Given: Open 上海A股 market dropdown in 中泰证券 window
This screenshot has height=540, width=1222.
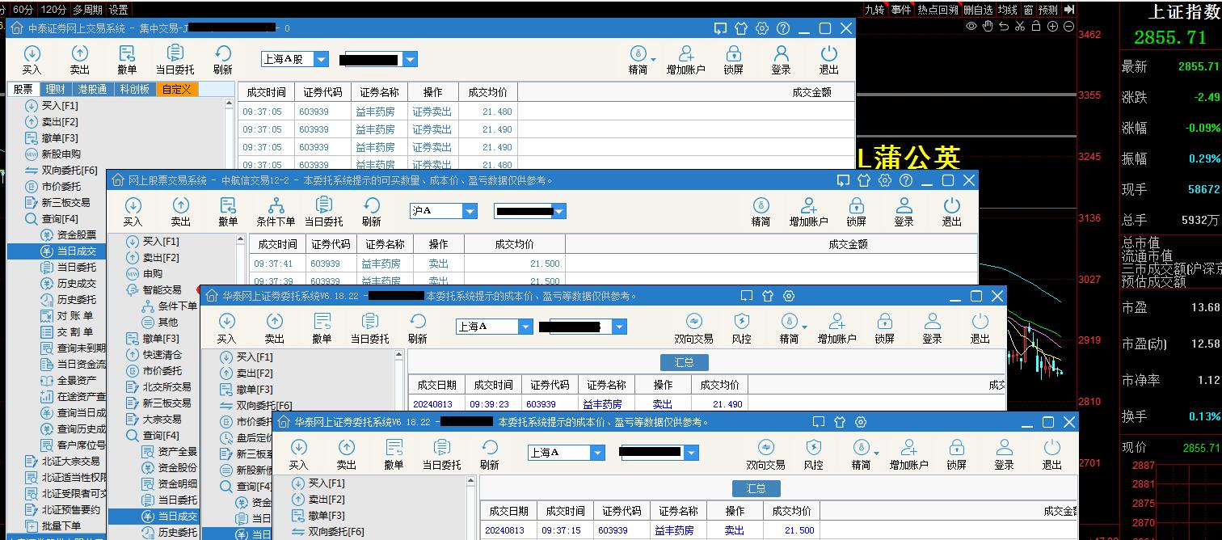Looking at the screenshot, I should coord(321,59).
